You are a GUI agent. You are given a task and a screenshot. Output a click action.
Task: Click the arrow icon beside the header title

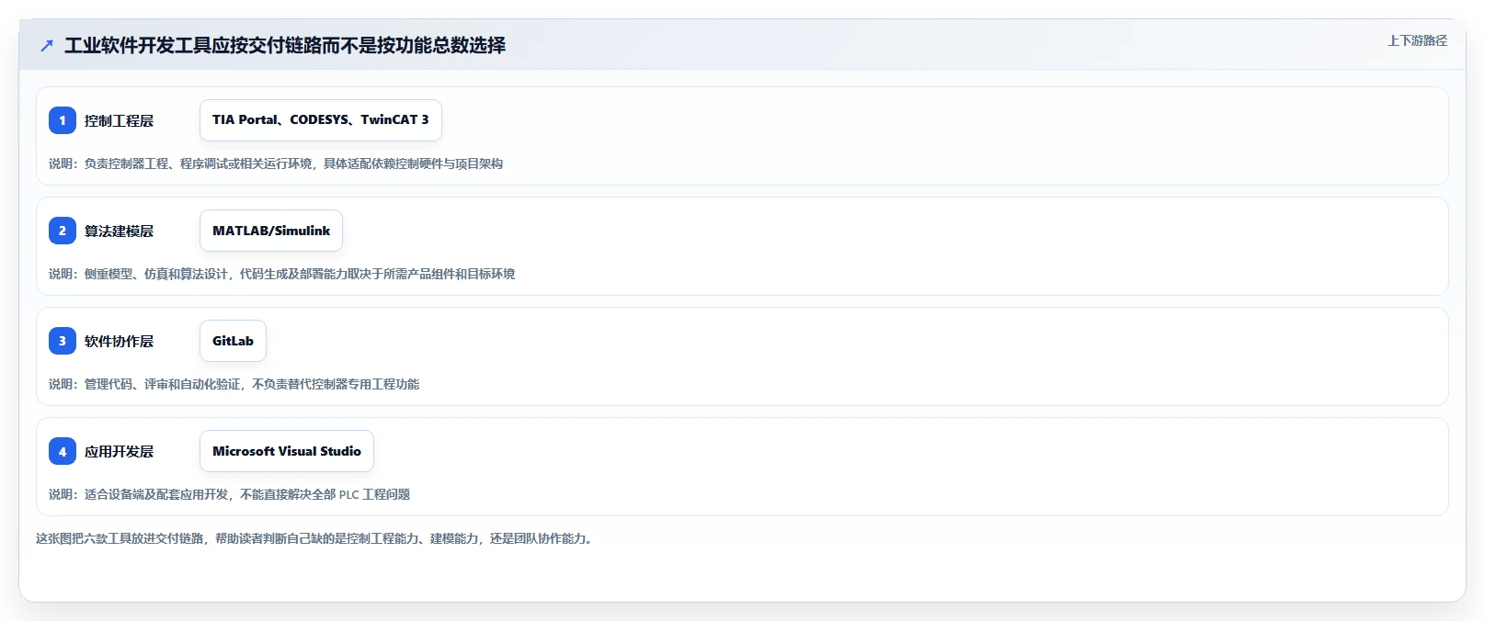(47, 46)
